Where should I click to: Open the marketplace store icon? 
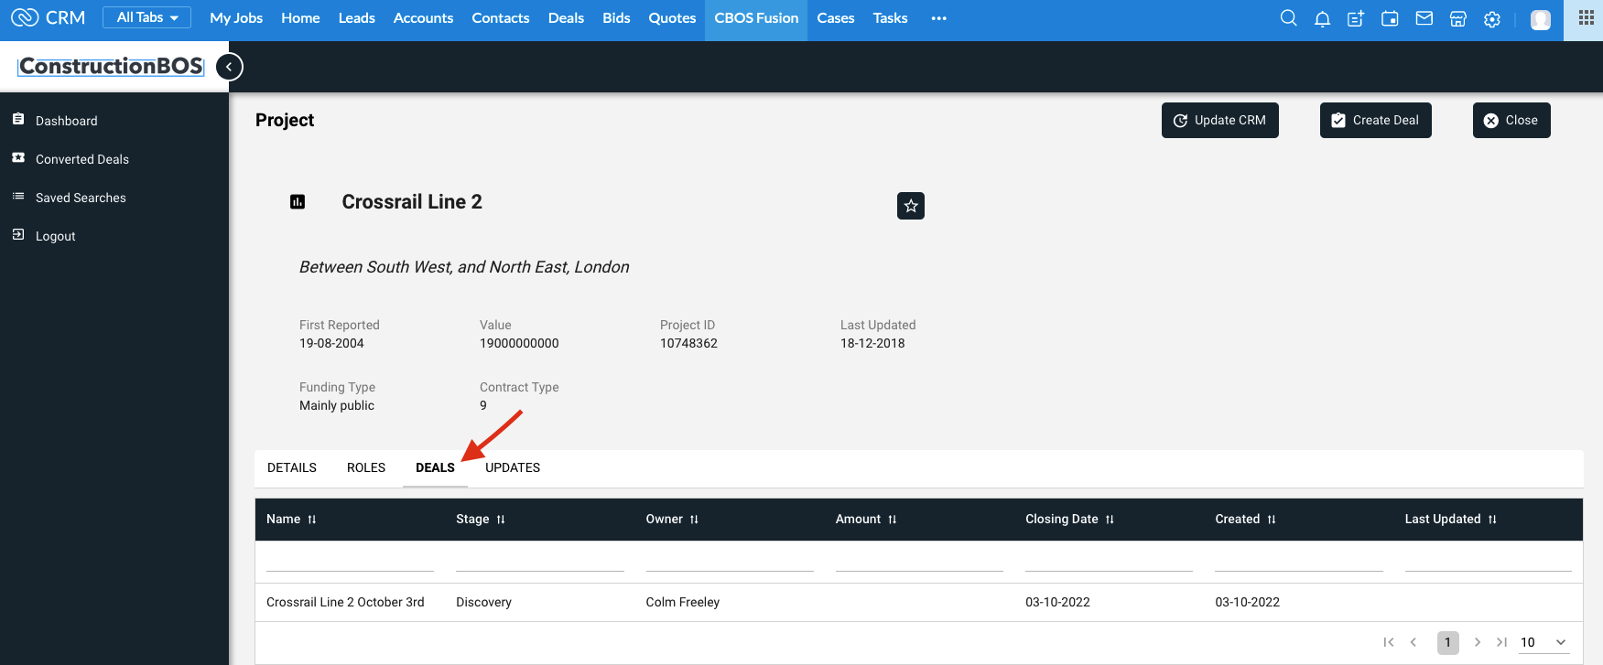click(x=1457, y=18)
